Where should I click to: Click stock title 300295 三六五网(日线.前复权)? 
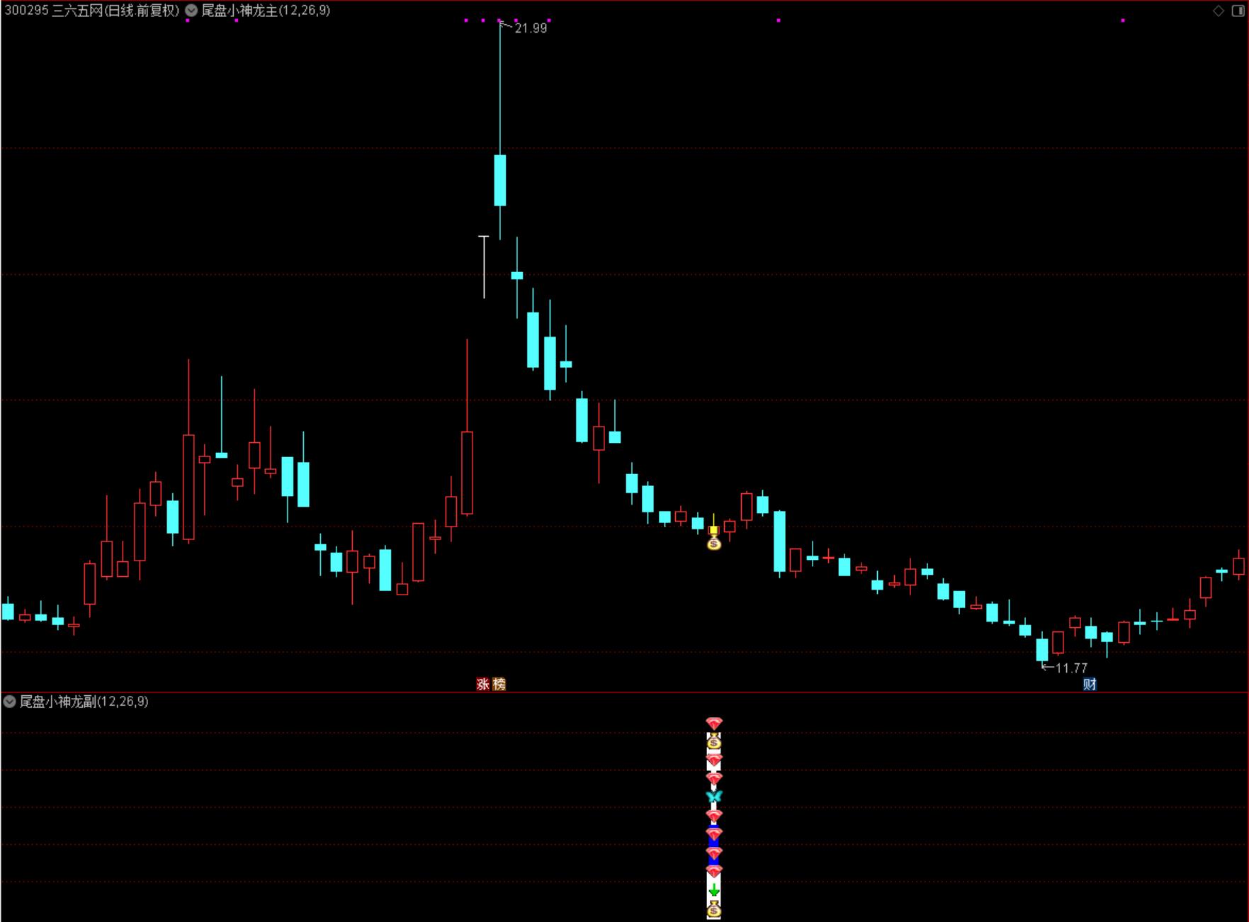click(92, 11)
